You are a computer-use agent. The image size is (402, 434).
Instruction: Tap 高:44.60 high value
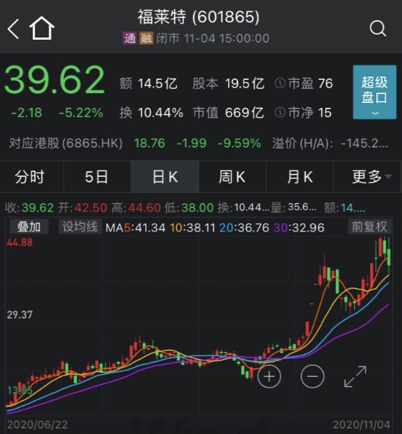point(136,207)
